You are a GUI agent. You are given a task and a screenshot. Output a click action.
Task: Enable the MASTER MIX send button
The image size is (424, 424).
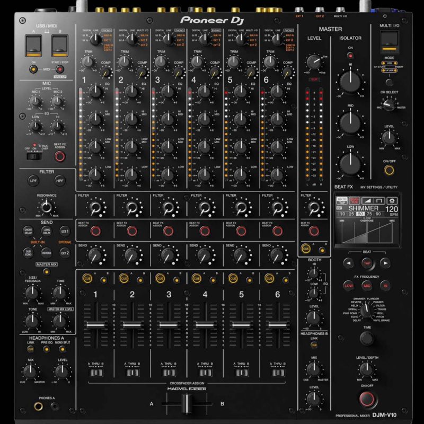click(47, 271)
